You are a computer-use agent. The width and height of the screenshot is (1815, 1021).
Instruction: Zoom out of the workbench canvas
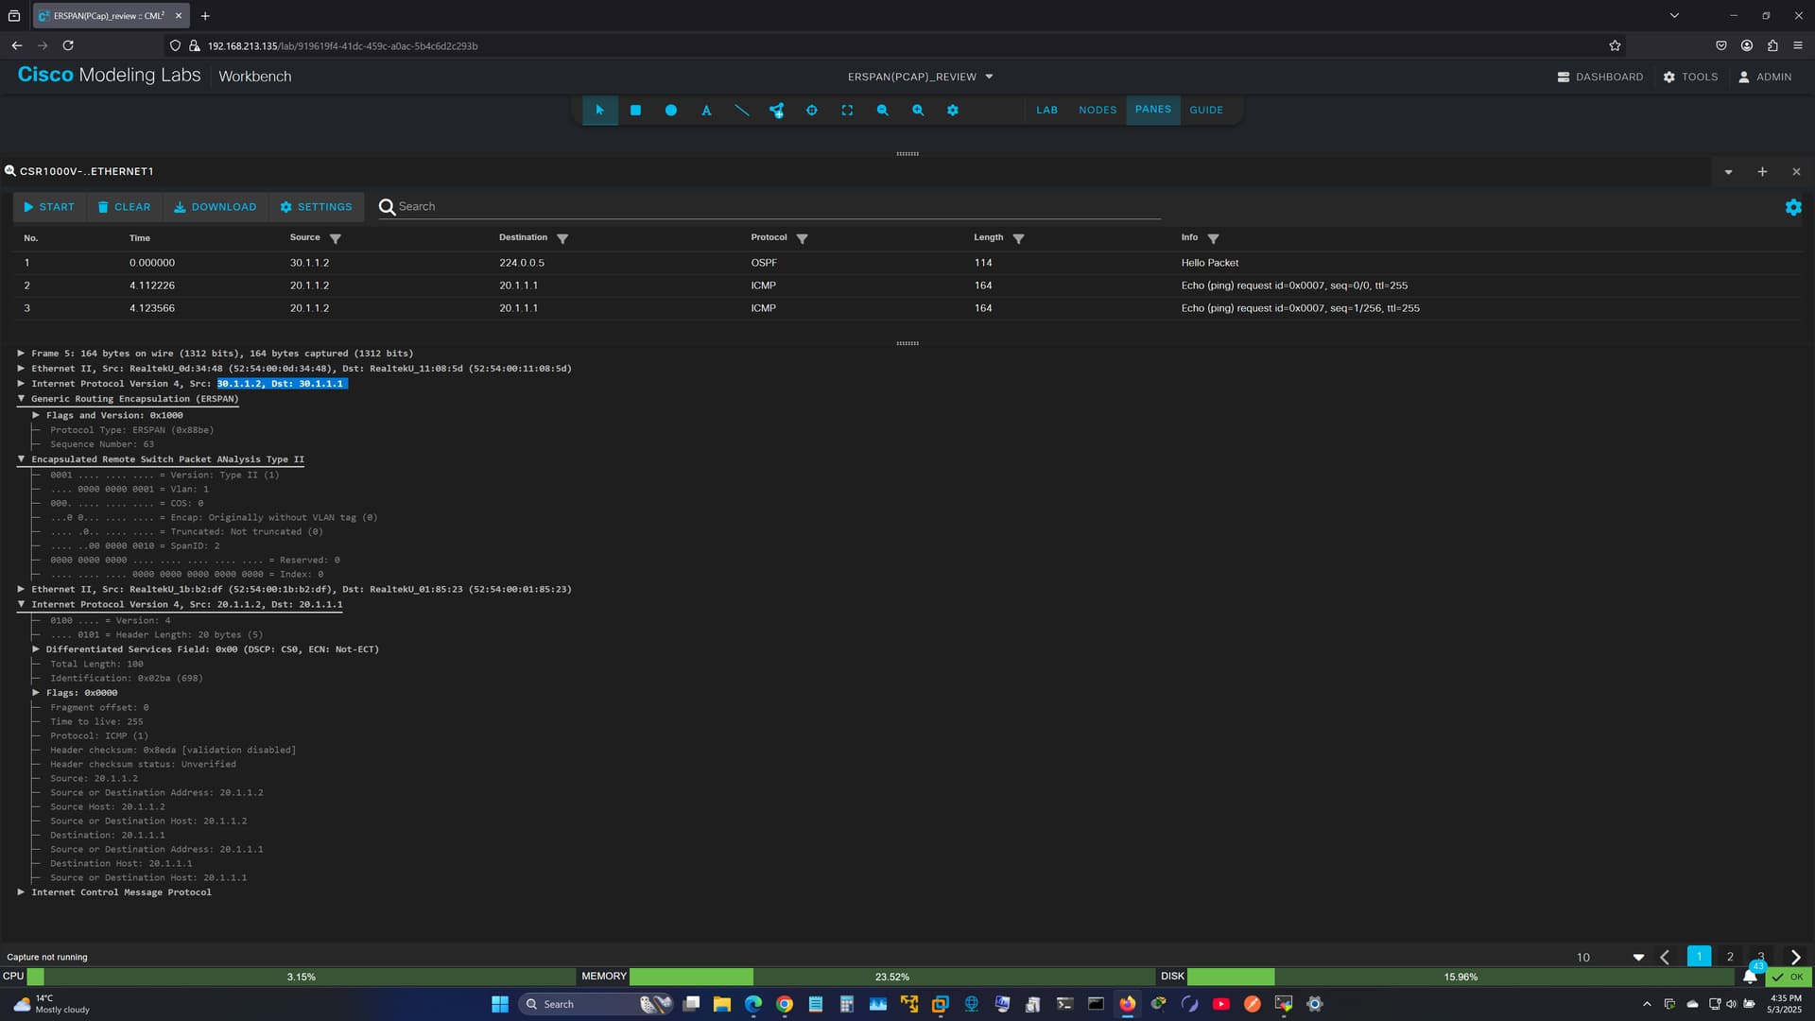tap(882, 110)
